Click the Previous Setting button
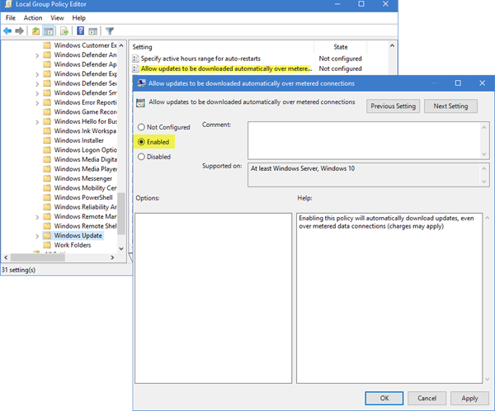The height and width of the screenshot is (411, 495). [393, 106]
